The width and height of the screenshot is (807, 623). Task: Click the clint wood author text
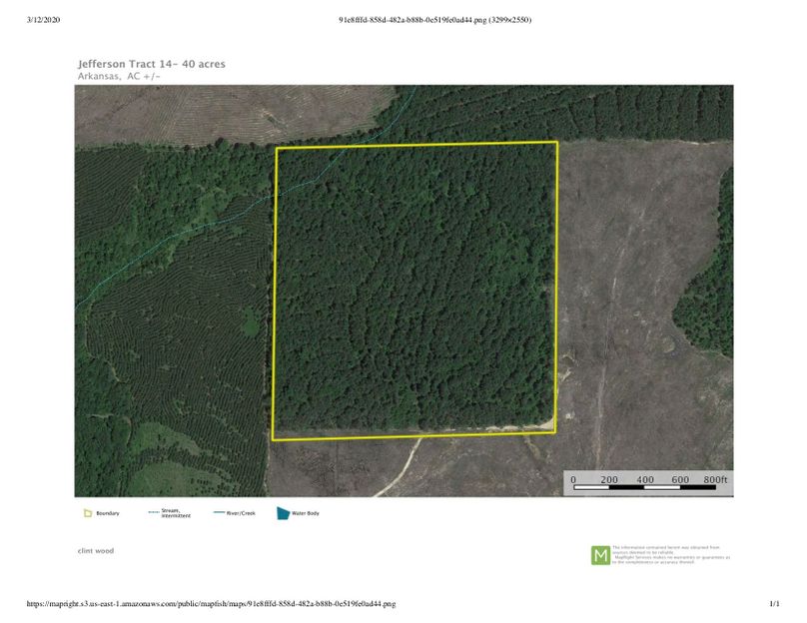(96, 550)
